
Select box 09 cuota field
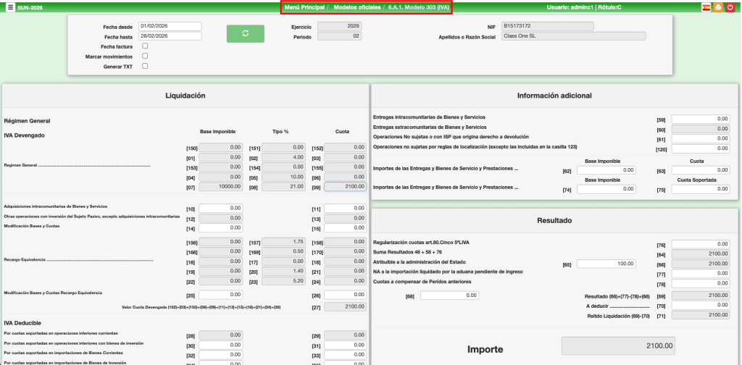pos(345,187)
